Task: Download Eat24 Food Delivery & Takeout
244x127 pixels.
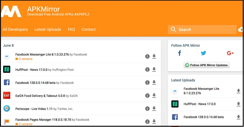Action: (x=154, y=95)
